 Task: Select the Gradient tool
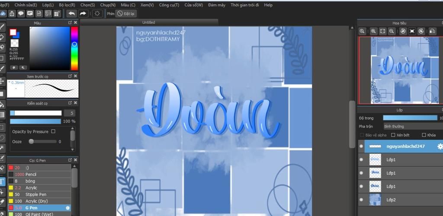2,115
